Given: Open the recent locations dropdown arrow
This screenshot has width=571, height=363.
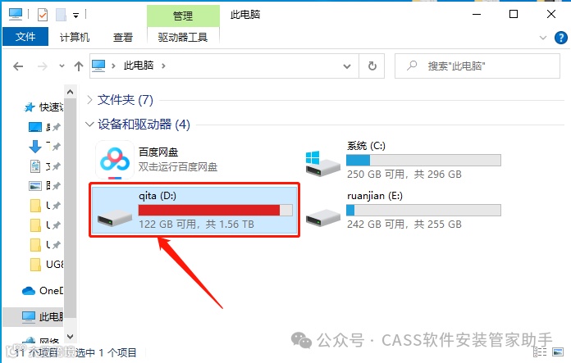Looking at the screenshot, I should pos(62,66).
